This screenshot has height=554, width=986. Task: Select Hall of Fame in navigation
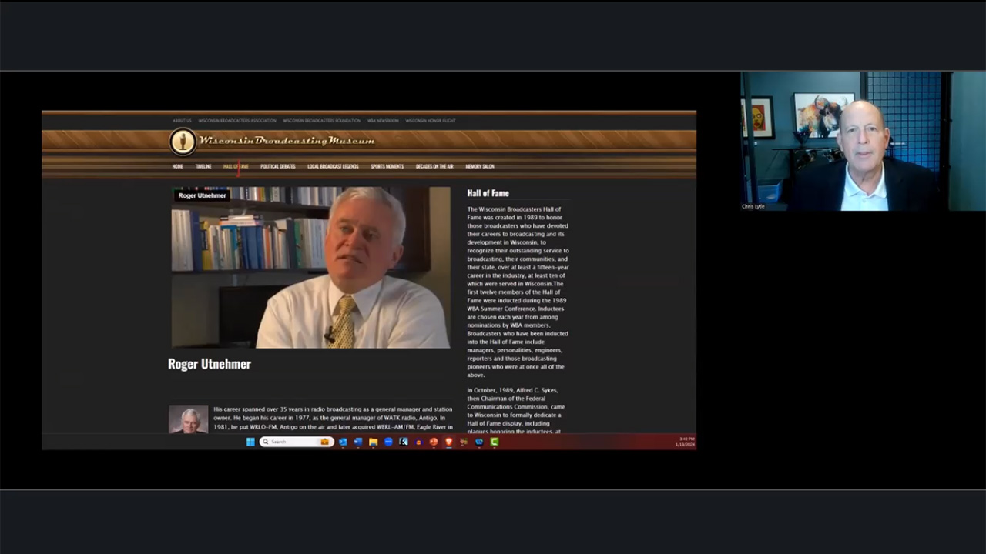[x=236, y=166]
